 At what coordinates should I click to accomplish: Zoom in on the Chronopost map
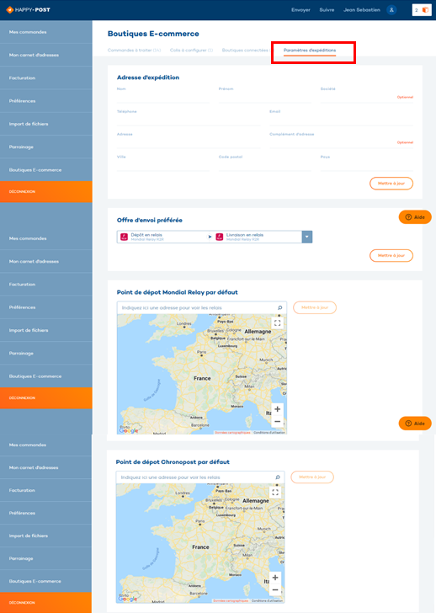click(x=275, y=578)
